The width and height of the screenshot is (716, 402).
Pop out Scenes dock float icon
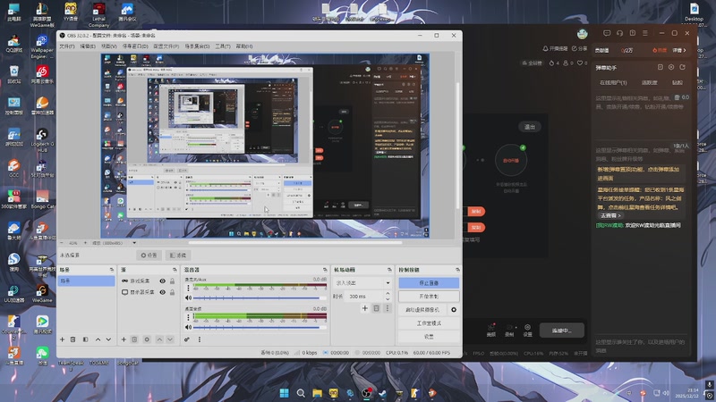(112, 270)
